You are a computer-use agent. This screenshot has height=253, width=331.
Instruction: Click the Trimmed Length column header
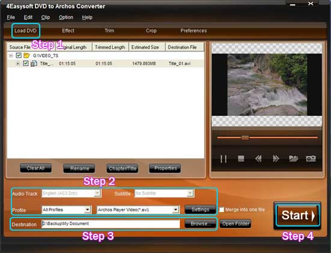click(110, 47)
